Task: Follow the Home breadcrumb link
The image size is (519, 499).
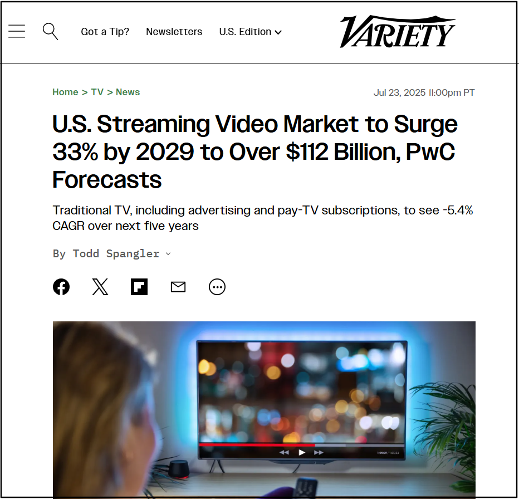Action: 65,92
